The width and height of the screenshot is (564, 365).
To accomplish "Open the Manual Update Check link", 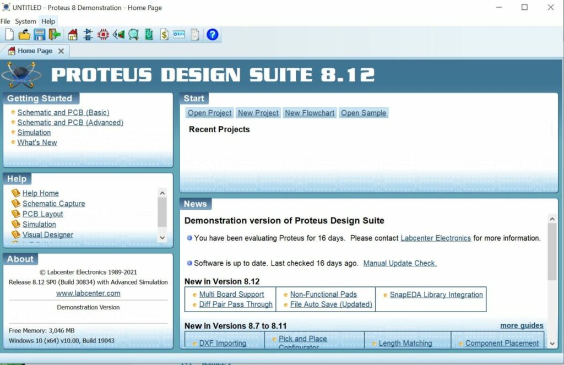I will coord(400,263).
